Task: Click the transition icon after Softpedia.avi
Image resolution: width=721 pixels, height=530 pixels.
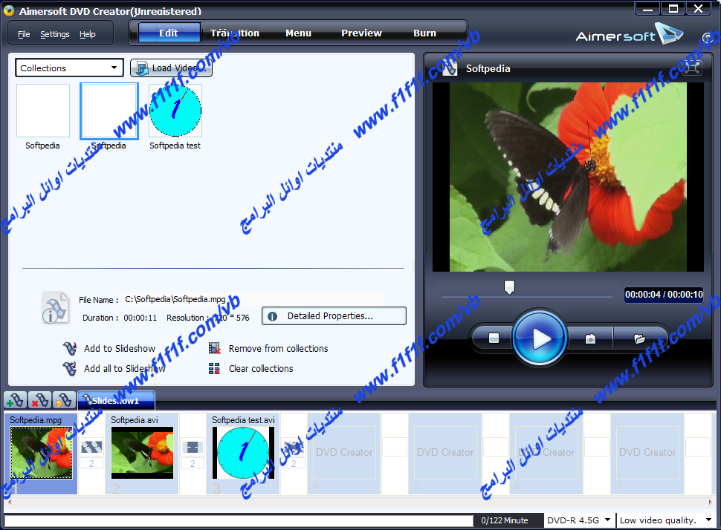Action: (193, 448)
